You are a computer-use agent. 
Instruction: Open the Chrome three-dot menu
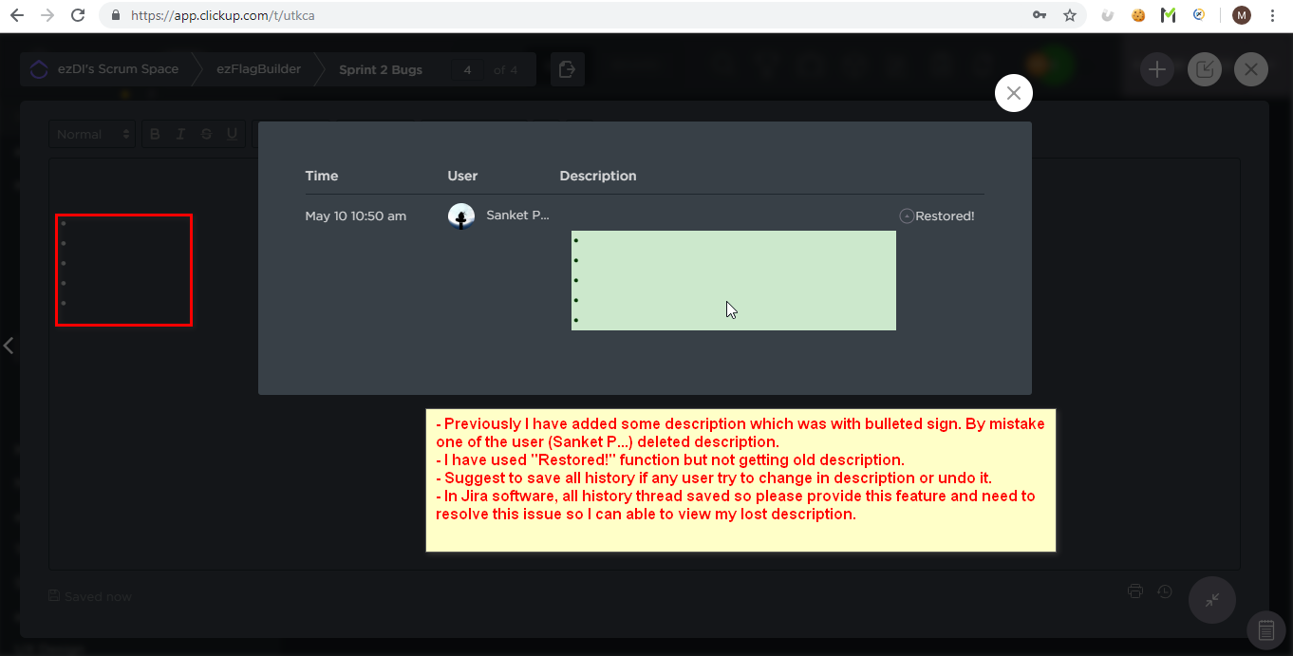(x=1272, y=15)
